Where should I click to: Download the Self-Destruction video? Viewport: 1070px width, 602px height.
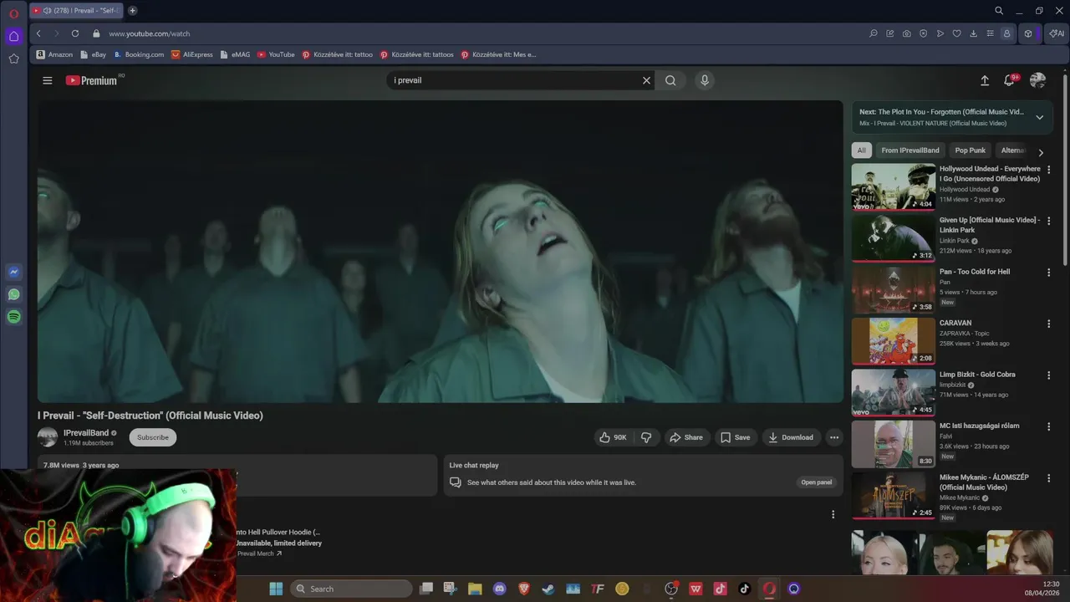tap(791, 437)
